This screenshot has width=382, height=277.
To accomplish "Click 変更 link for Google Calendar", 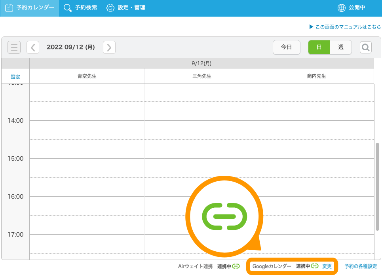I will 327,266.
